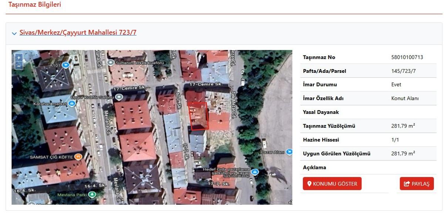Viewport: 444px width, 214px height.
Task: Click the Taşınmaz Bilgileri heading
Action: tap(35, 5)
